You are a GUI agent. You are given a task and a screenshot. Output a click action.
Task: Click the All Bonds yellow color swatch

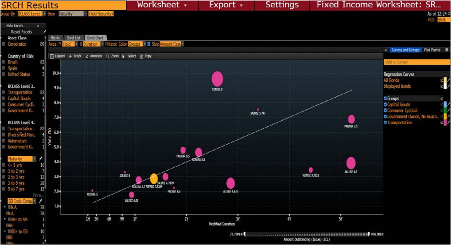click(x=445, y=80)
